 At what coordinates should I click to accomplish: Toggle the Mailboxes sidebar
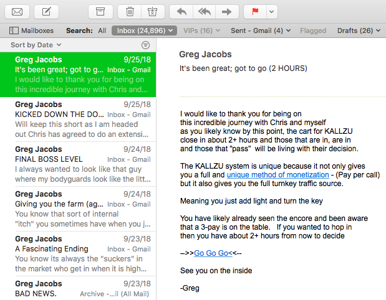32,30
